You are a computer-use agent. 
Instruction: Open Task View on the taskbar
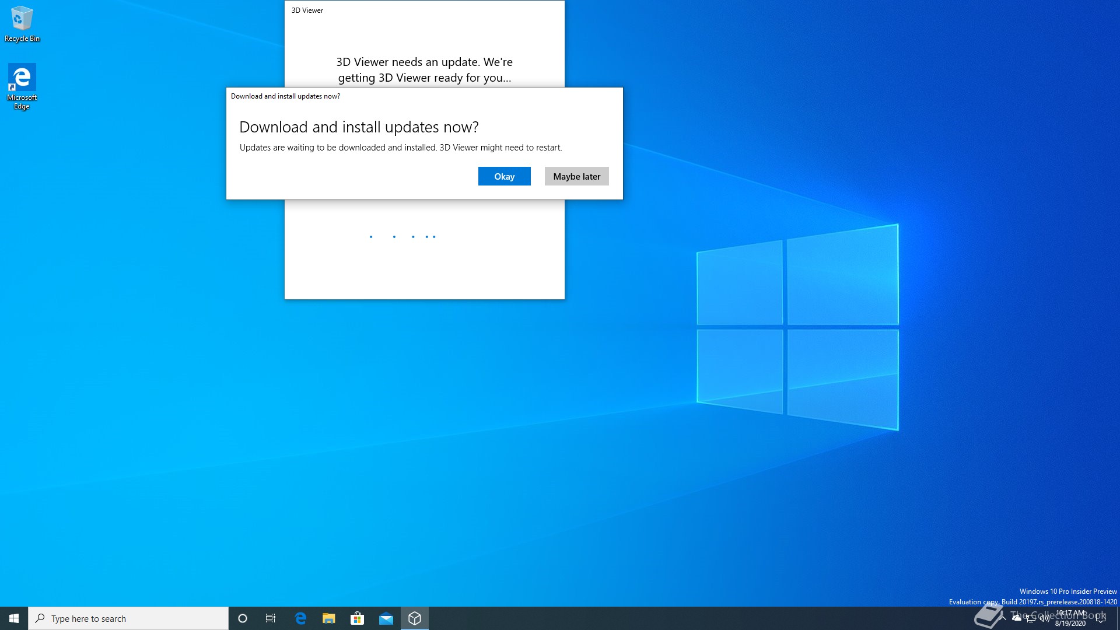pos(271,618)
